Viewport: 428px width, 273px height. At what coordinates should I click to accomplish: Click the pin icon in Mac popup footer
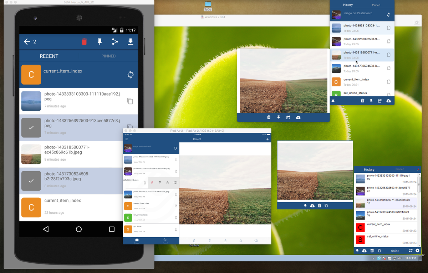[x=371, y=101]
